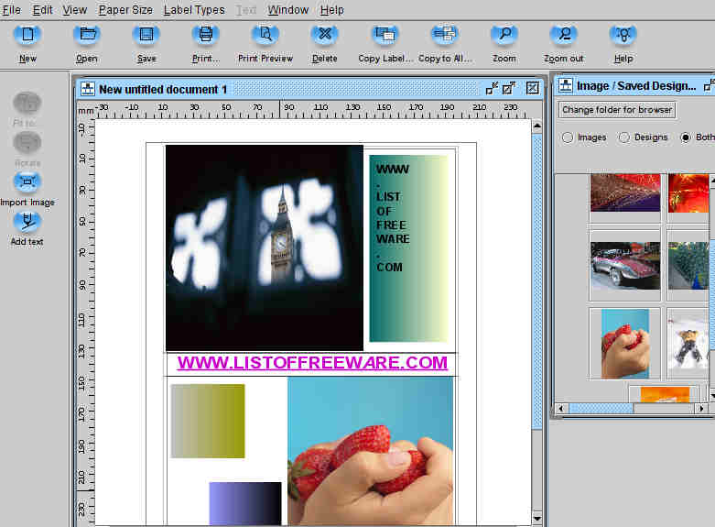Click the magenta WWW.LISTOFFREEWARE.COM text on canvas
The width and height of the screenshot is (715, 527).
pos(312,363)
